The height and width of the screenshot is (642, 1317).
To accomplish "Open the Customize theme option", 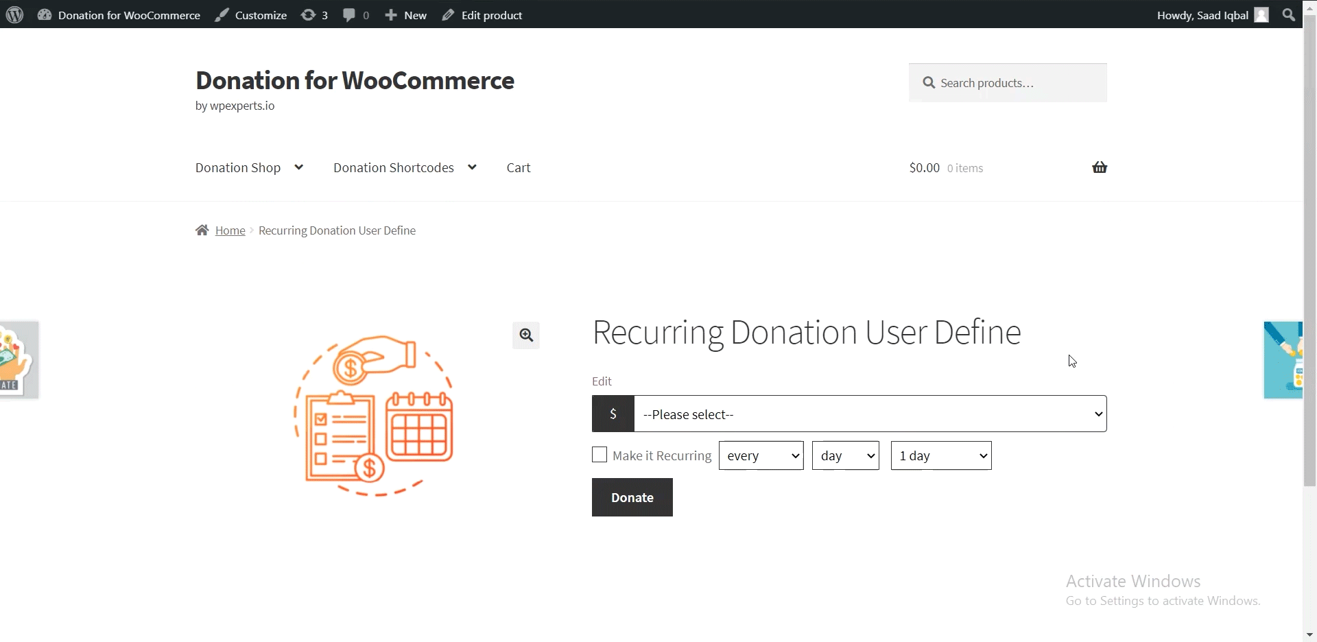I will click(x=251, y=15).
